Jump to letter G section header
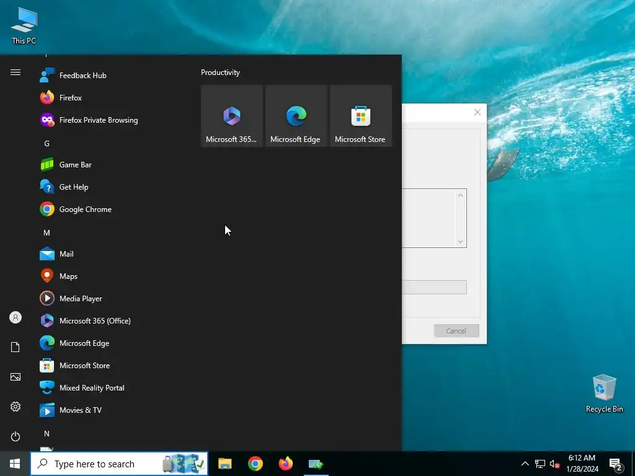635x476 pixels. point(47,143)
